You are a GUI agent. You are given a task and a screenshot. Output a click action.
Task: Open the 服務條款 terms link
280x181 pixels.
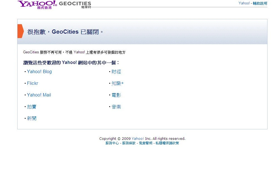(129, 143)
